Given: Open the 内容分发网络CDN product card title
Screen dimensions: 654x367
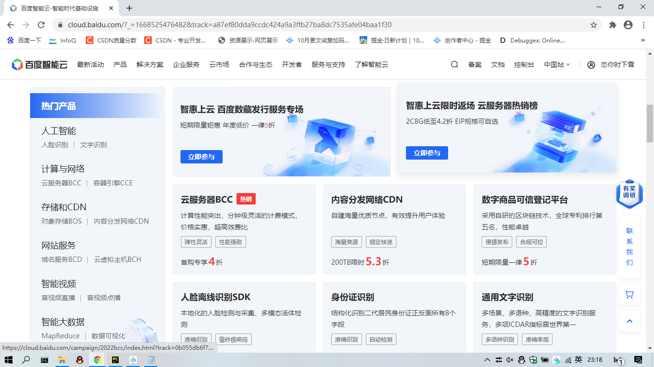Looking at the screenshot, I should (367, 199).
